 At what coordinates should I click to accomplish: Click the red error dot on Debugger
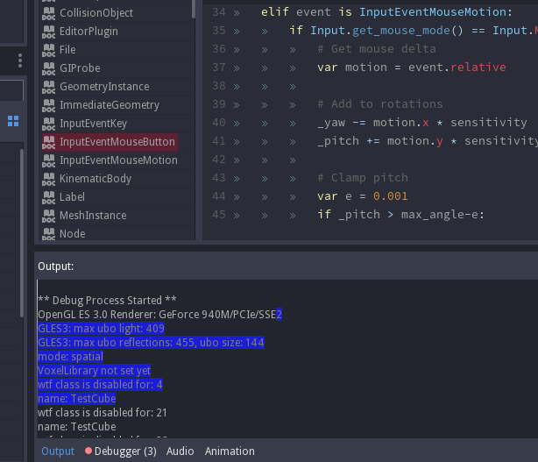88,451
